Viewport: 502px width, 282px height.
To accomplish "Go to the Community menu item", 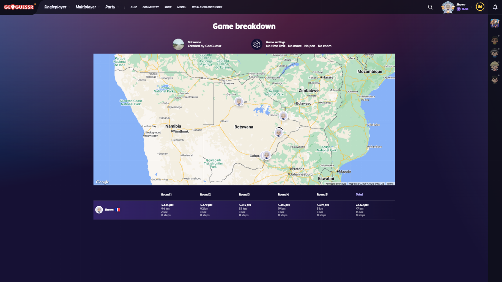I will pyautogui.click(x=151, y=7).
